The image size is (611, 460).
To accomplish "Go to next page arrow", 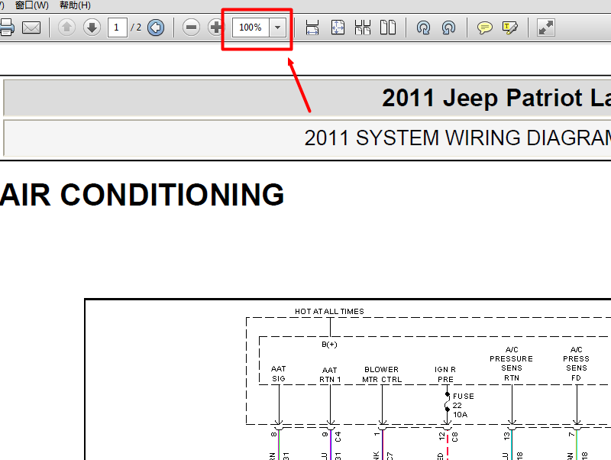I will coord(92,28).
